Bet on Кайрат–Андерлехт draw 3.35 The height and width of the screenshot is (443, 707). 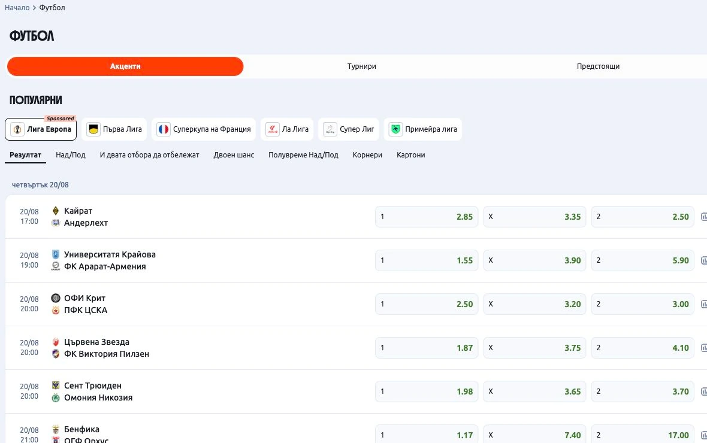point(535,217)
